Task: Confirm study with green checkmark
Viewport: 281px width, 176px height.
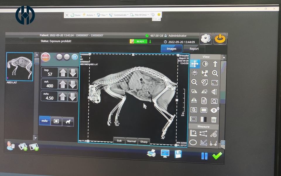Action: (217, 156)
